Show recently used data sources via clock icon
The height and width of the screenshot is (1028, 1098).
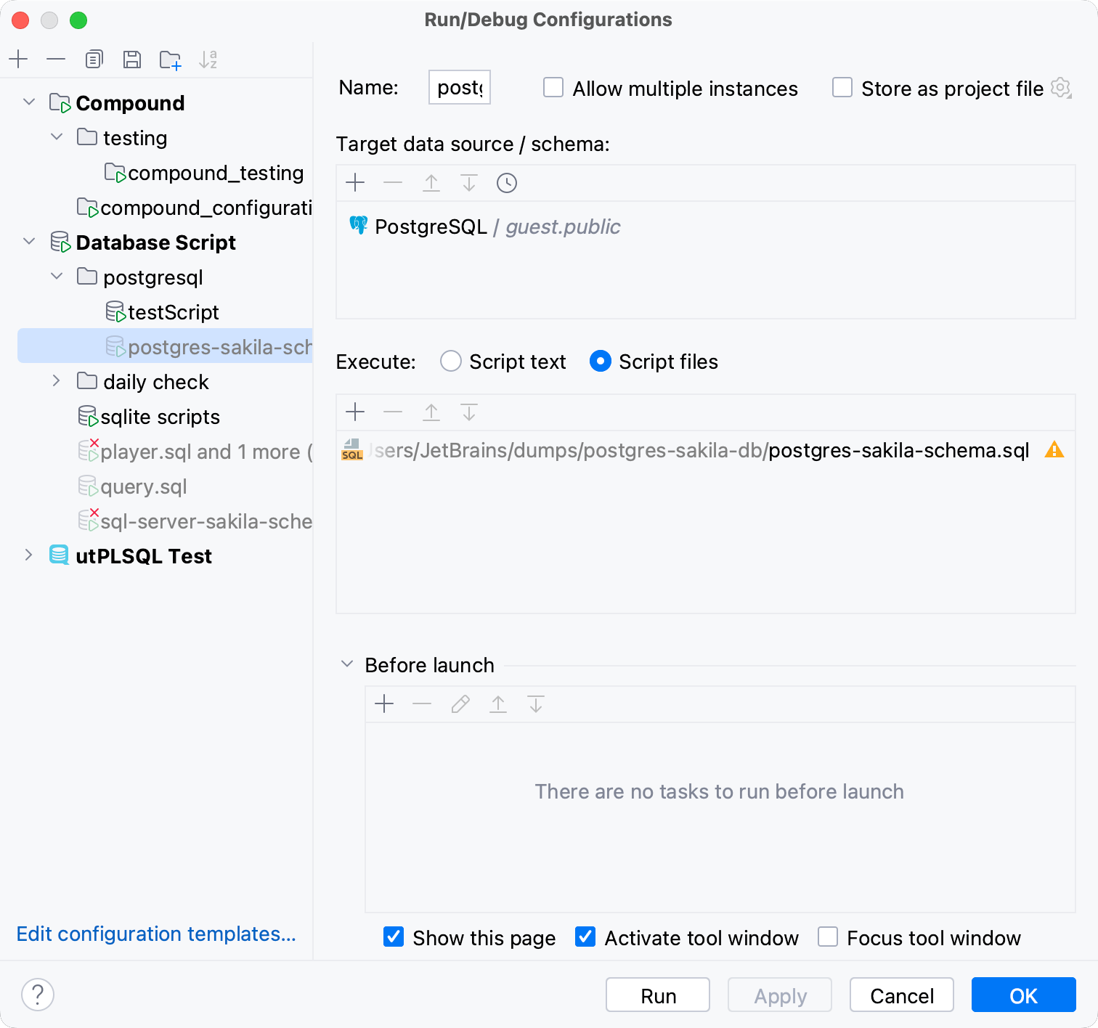click(506, 183)
